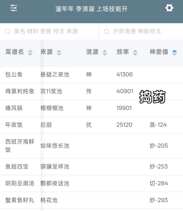Open 西班牙海鲜饭 recipe row
Image resolution: width=183 pixels, height=211 pixels.
pyautogui.click(x=91, y=146)
